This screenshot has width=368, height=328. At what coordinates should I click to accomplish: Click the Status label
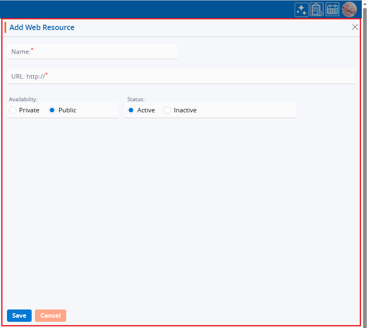point(136,99)
